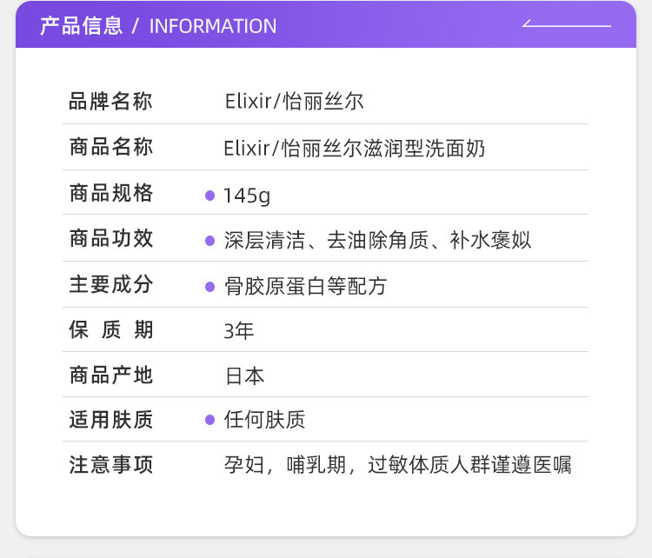Select the 商品功效 row label

point(110,239)
